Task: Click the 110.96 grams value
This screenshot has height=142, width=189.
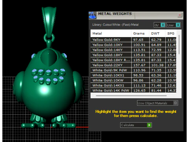Action: click(x=139, y=70)
